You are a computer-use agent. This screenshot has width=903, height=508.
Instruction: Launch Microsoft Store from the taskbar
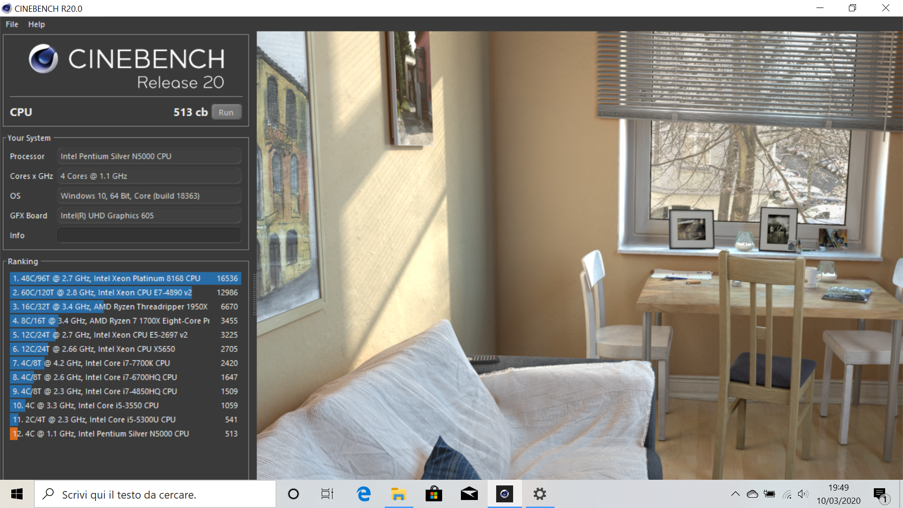pyautogui.click(x=434, y=494)
